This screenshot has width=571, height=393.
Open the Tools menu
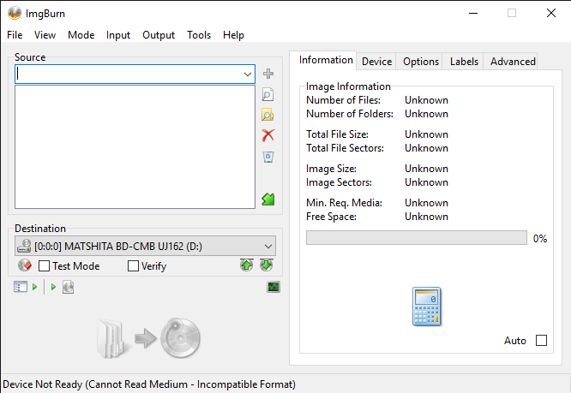199,35
